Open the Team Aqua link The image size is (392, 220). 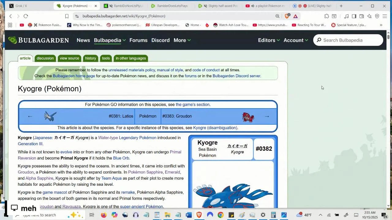pos(111,178)
